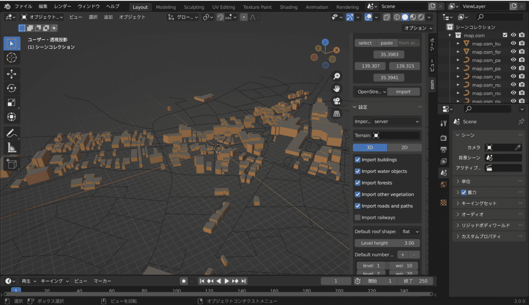Switch to the Modeling workspace tab
Viewport: 529px width, 305px height.
point(166,7)
